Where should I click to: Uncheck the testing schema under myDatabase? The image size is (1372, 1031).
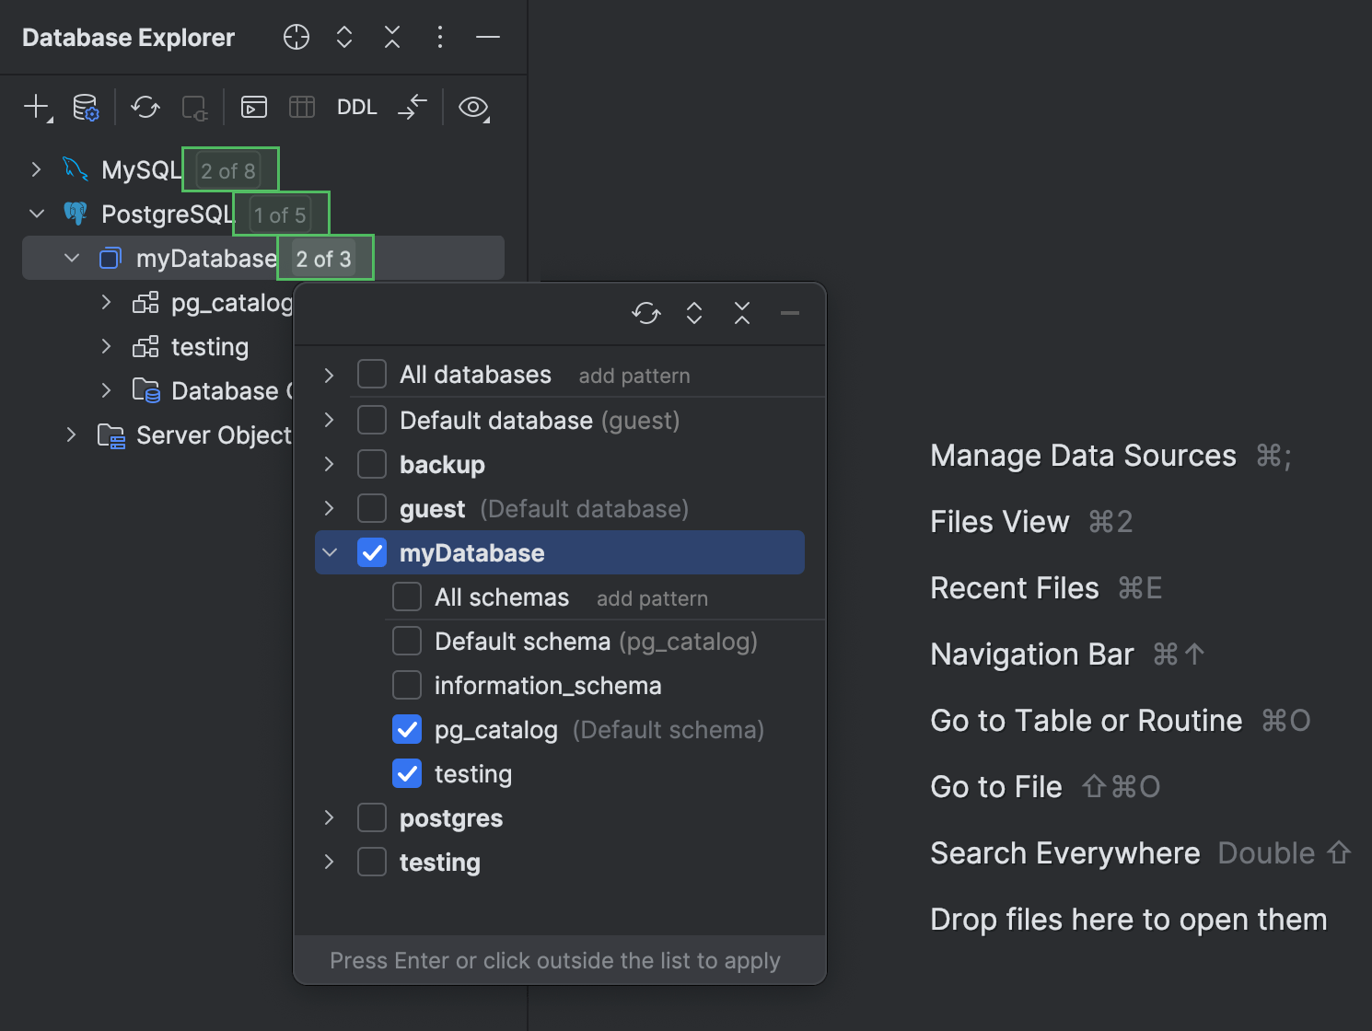[x=406, y=773]
